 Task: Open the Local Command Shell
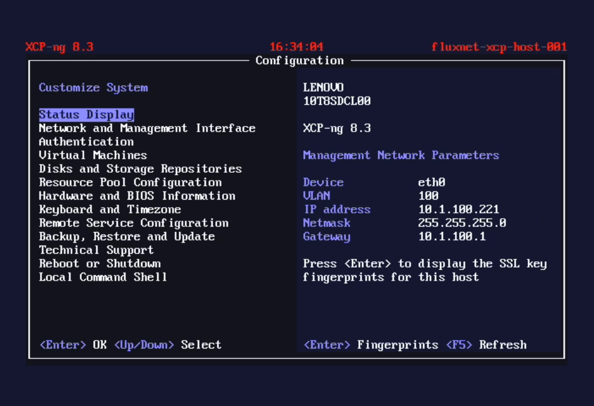click(103, 278)
